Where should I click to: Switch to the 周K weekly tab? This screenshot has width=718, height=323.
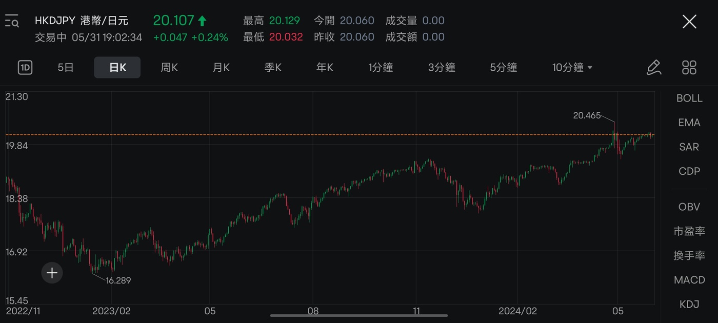click(169, 67)
